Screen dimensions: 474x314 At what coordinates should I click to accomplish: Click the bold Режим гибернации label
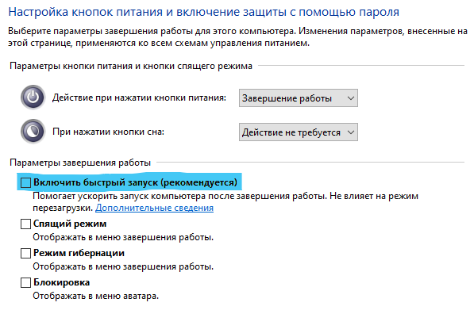point(79,253)
